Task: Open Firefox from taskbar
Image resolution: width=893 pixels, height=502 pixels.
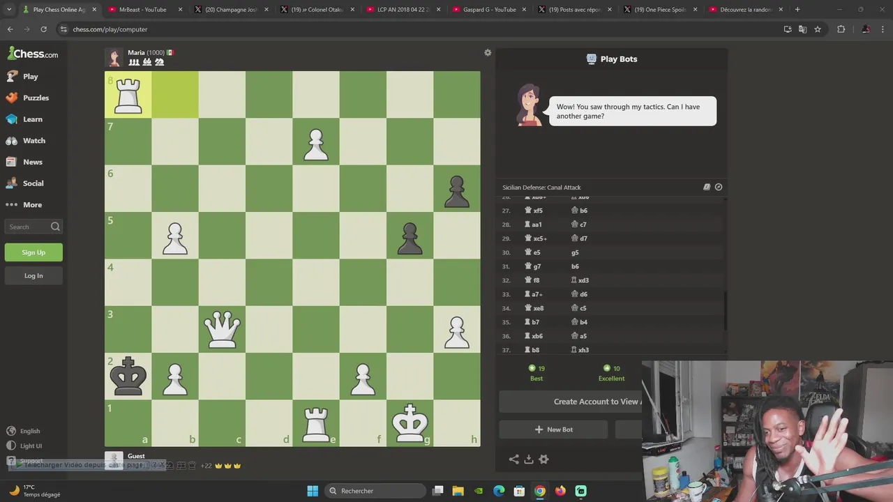Action: click(560, 491)
